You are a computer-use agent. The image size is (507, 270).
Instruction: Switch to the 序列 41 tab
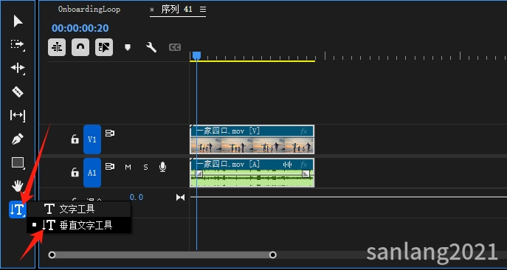click(x=176, y=9)
